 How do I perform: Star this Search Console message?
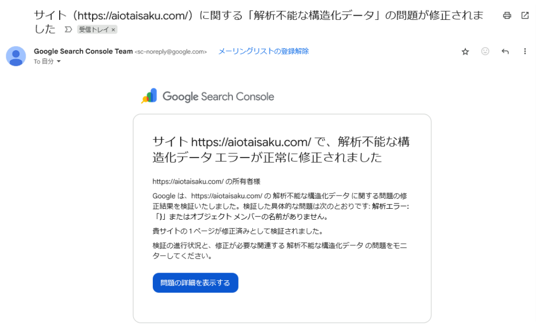click(x=465, y=52)
